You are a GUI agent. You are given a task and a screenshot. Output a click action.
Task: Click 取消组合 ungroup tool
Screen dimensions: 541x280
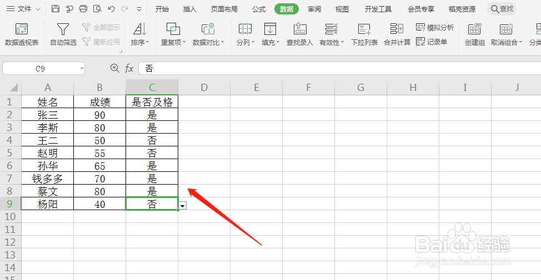[x=506, y=34]
